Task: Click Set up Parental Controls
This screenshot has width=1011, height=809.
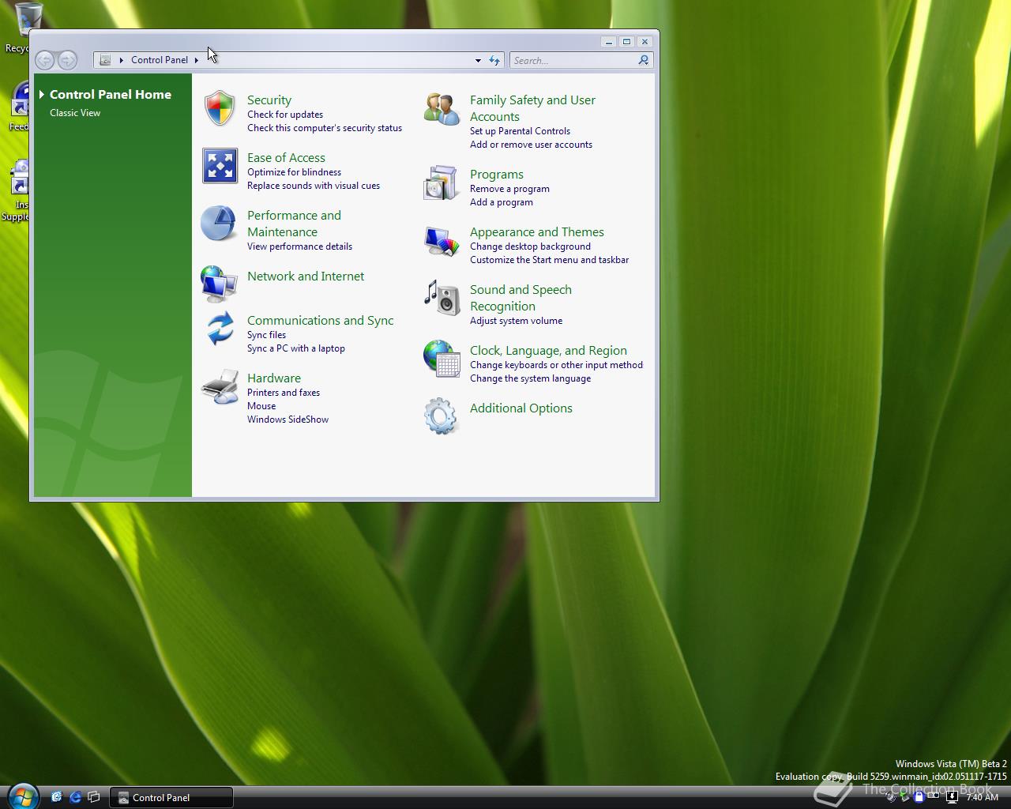Action: (520, 131)
